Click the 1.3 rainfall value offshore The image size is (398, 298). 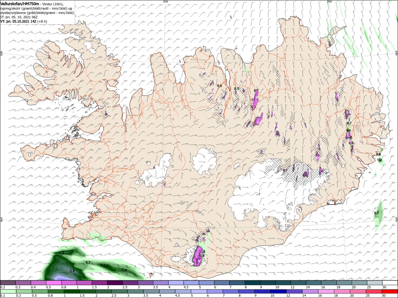click(x=106, y=266)
